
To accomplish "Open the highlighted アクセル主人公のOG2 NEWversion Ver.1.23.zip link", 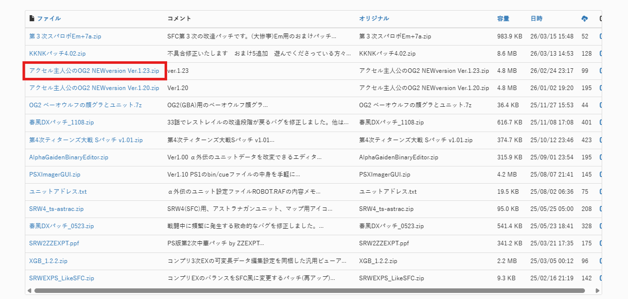I will coord(95,70).
